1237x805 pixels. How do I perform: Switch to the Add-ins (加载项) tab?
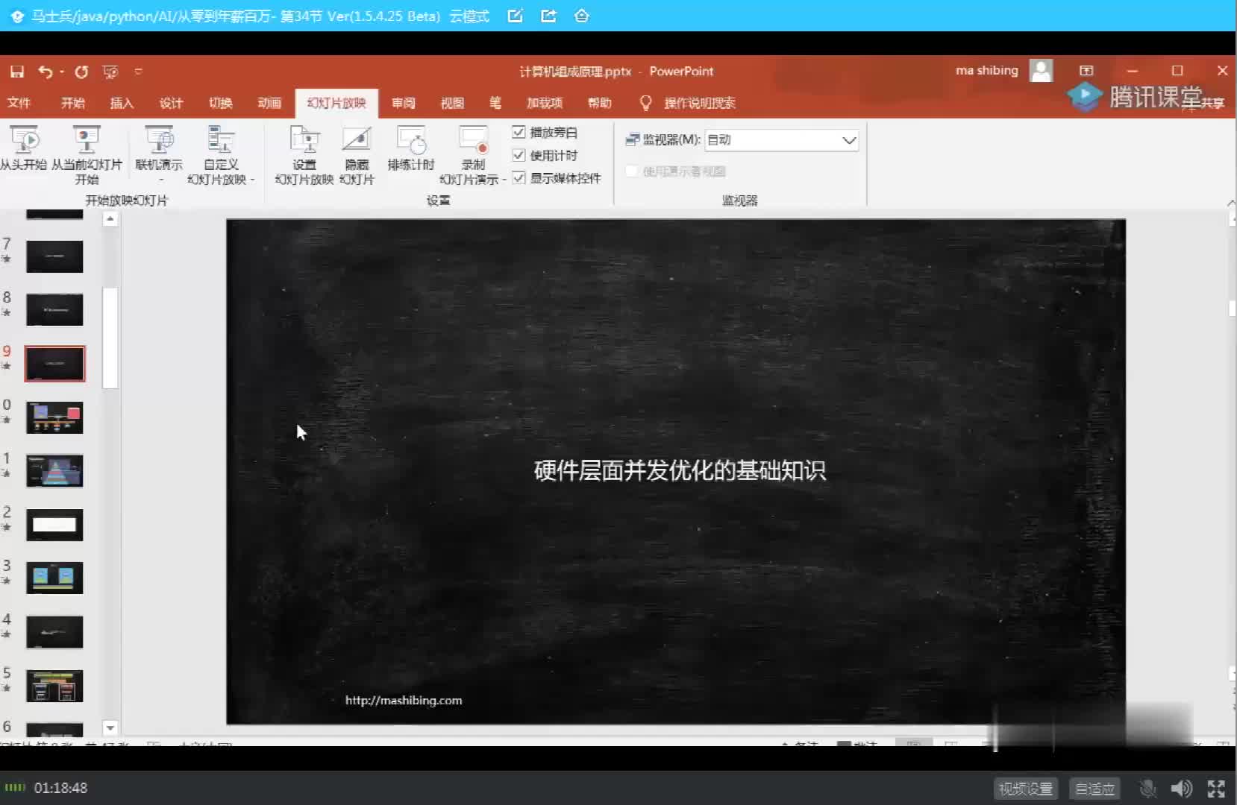pos(545,103)
